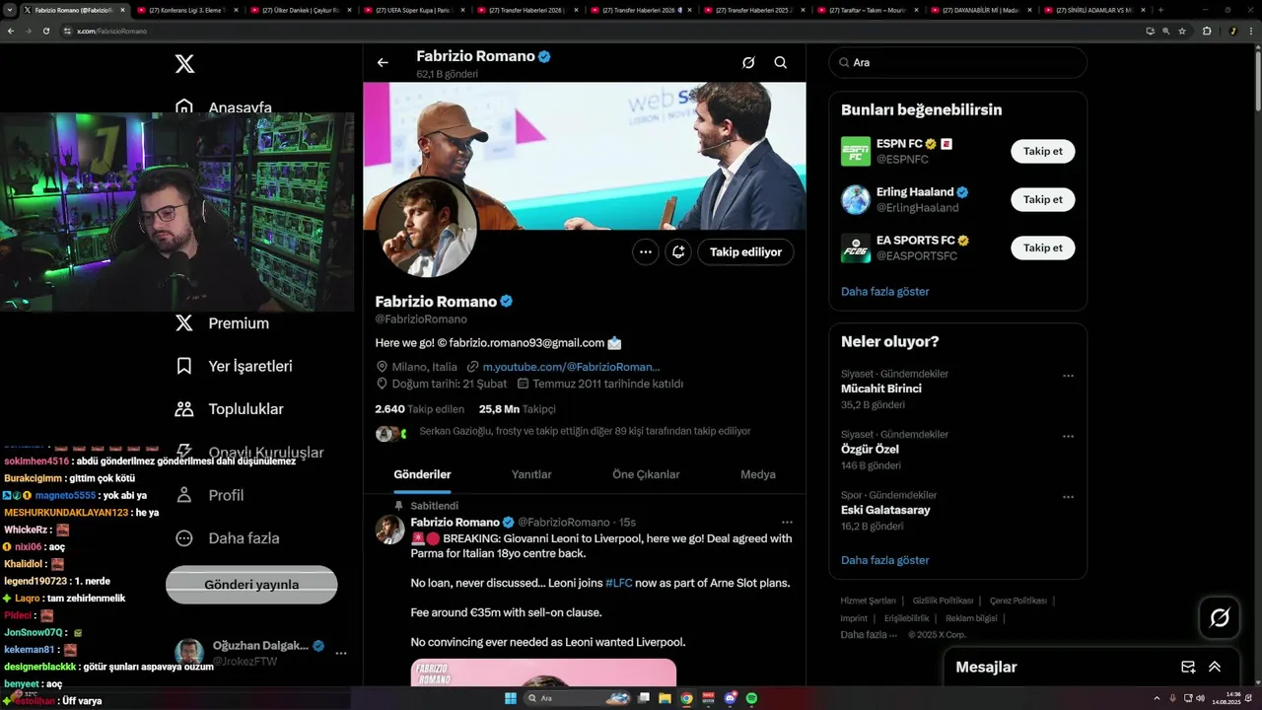
Task: Open the Hizmet Şartları footer link
Action: (x=869, y=601)
